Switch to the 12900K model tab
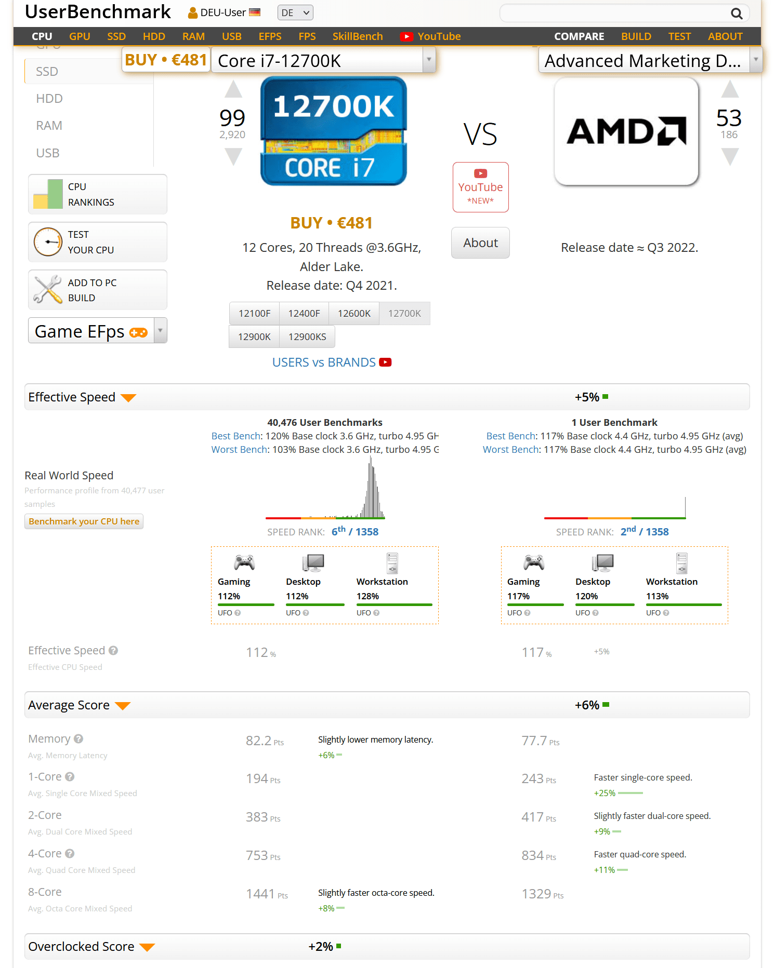 254,337
